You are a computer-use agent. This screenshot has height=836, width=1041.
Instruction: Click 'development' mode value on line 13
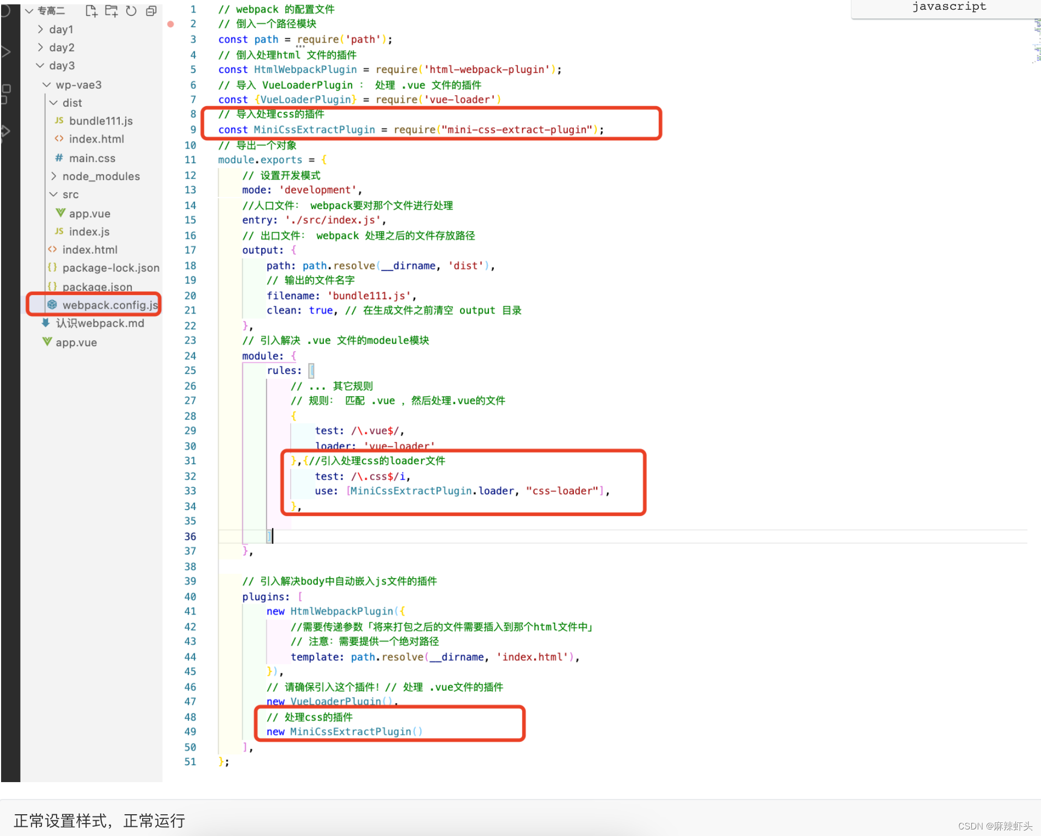point(318,190)
